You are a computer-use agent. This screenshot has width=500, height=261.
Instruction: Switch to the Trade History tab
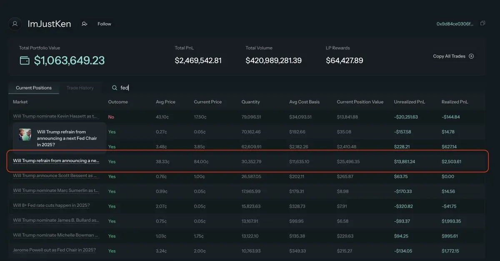click(x=80, y=88)
